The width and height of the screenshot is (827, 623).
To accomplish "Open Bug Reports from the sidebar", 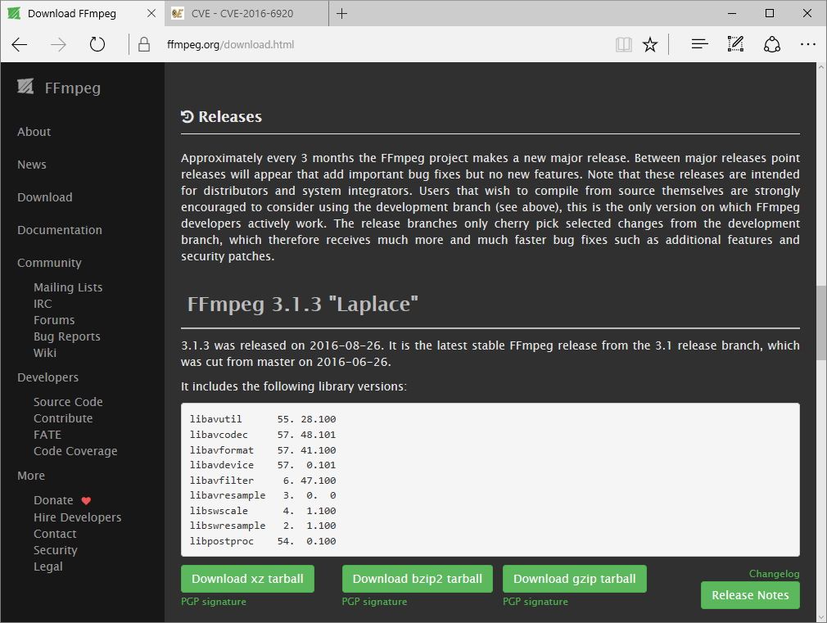I will (x=67, y=336).
